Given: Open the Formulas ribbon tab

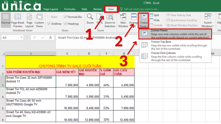Looking at the screenshot, I should pyautogui.click(x=70, y=9).
